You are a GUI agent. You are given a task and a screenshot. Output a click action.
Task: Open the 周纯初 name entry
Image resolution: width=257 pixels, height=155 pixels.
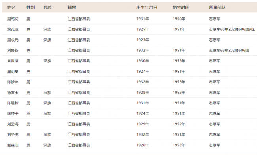click(13, 19)
